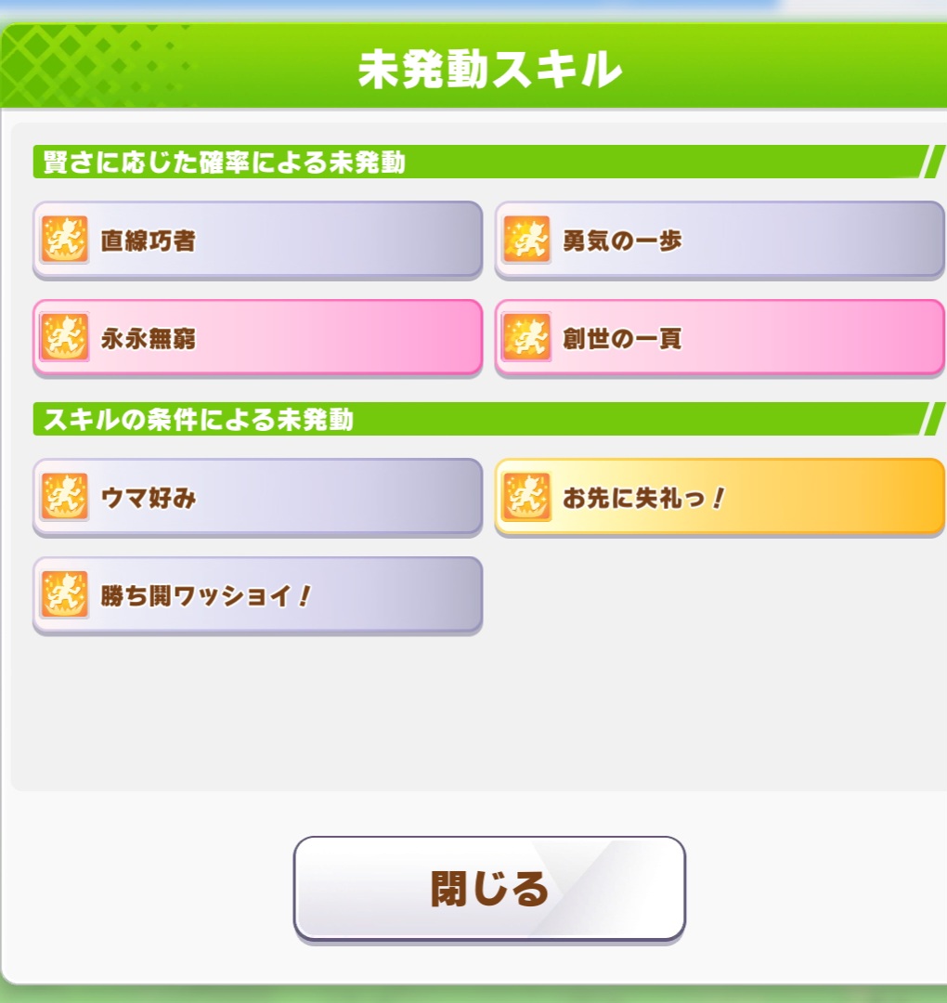Click the 未発動スキル dialog title
Viewport: 947px width, 1003px height.
489,70
